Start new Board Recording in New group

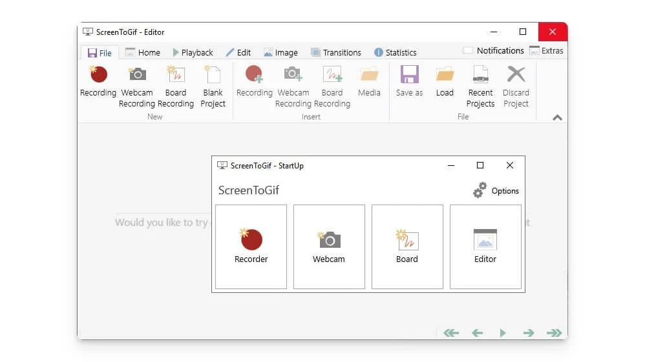(x=176, y=86)
